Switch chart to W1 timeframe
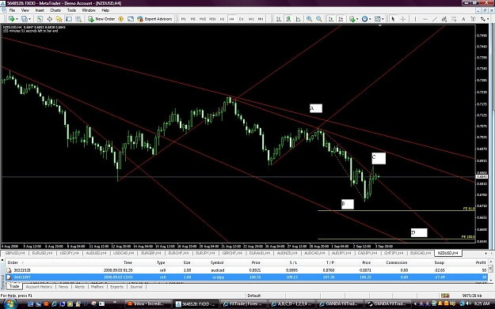Viewport: 495px width, 309px height. 251,19
